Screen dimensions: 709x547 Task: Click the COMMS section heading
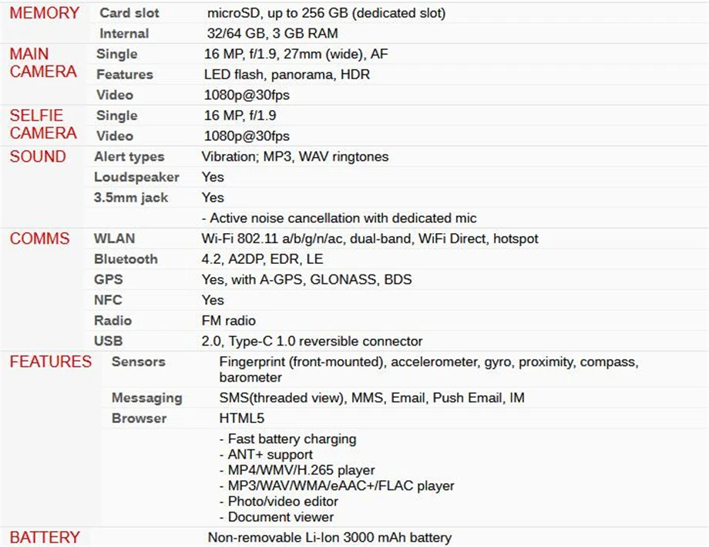coord(40,238)
